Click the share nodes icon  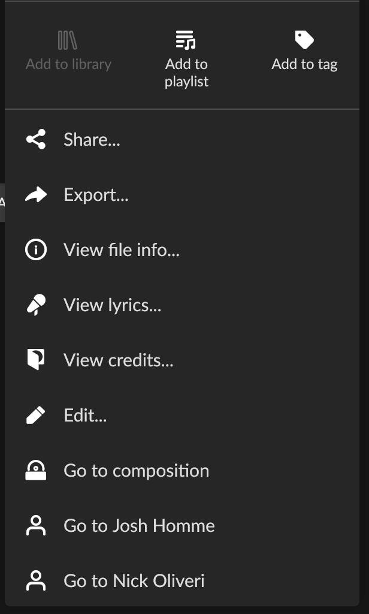(x=36, y=140)
